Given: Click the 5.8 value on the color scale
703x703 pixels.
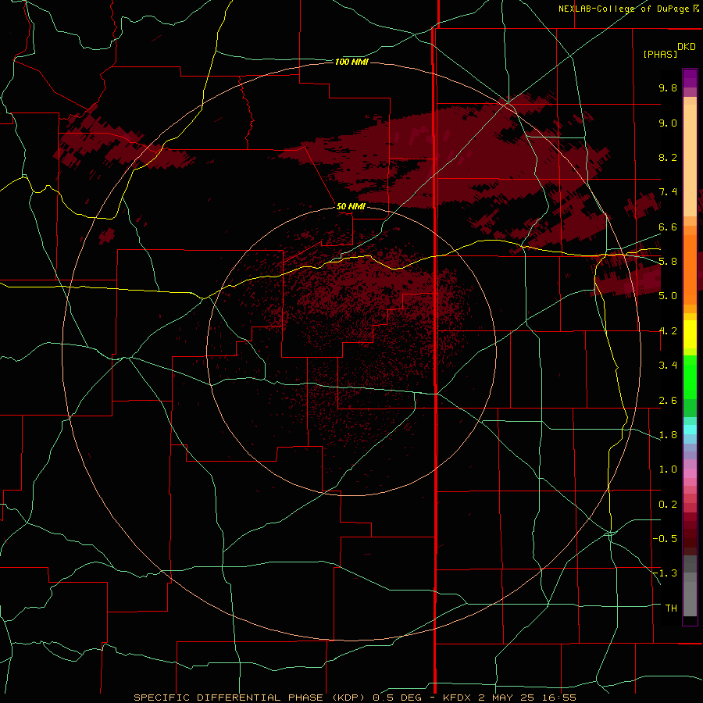Looking at the screenshot, I should [x=668, y=262].
